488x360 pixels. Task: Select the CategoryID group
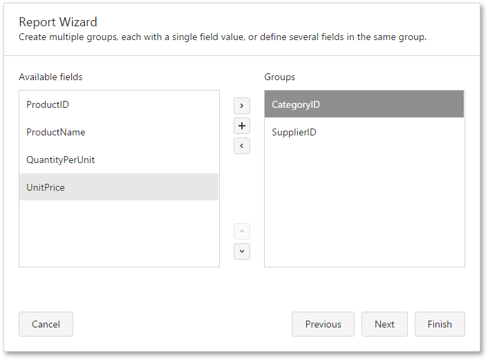click(x=364, y=104)
